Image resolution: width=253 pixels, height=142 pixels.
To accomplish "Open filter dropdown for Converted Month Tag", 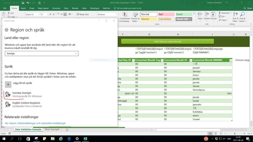I will pos(162,60).
